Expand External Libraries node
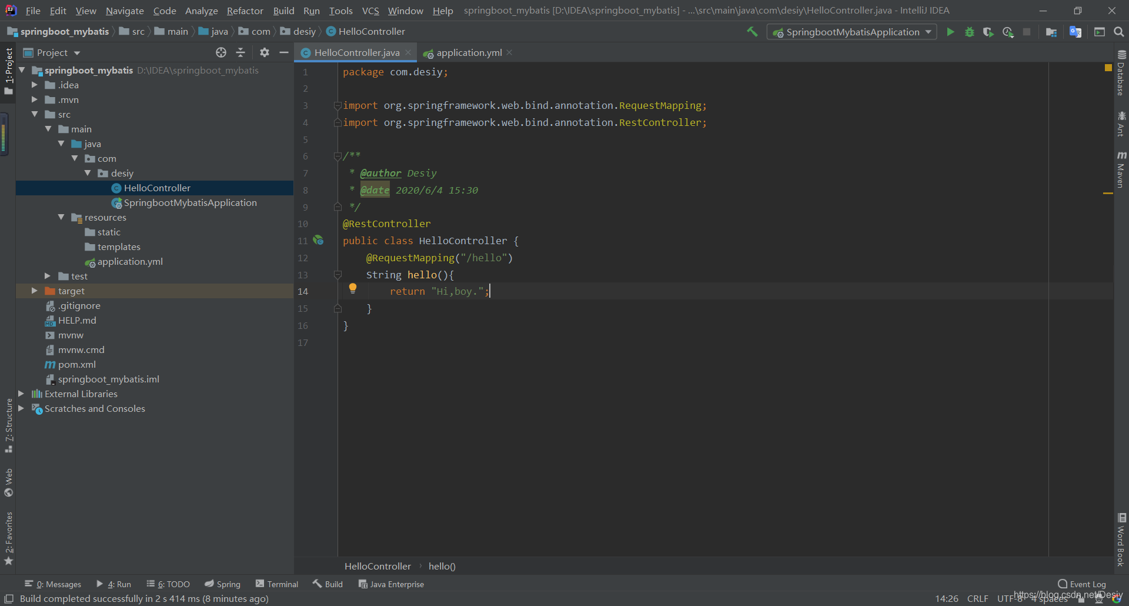This screenshot has width=1129, height=606. pos(21,394)
